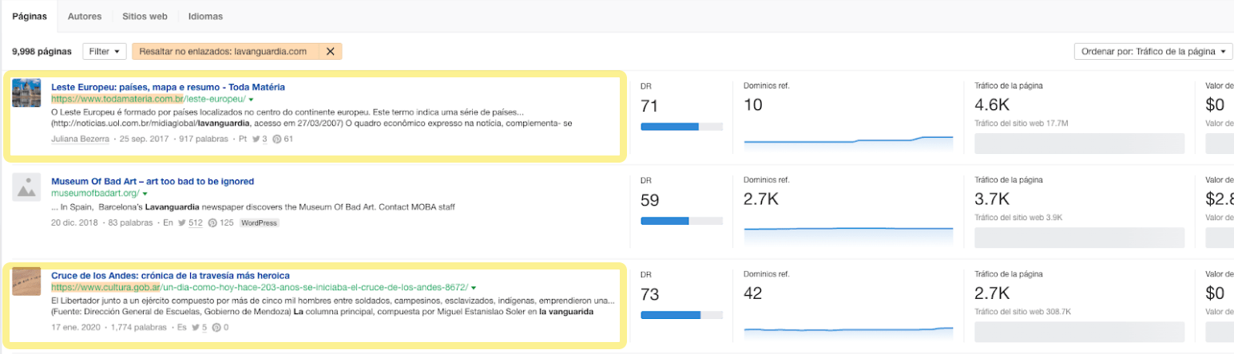Click Twitter icon on Museum Of Bad Art result

click(181, 223)
